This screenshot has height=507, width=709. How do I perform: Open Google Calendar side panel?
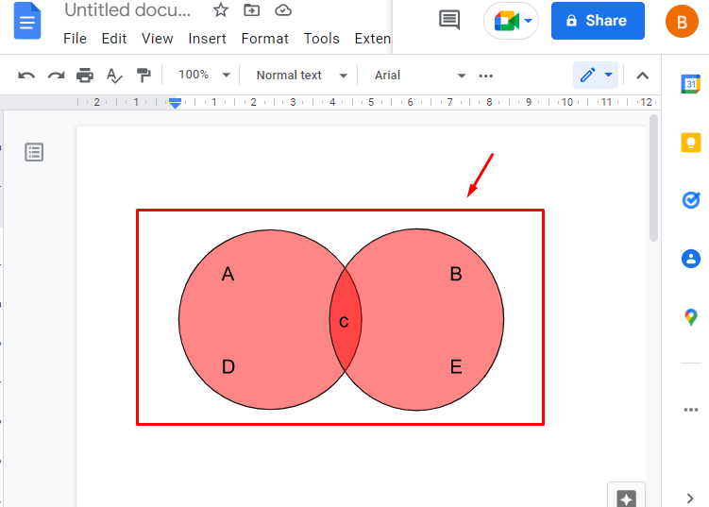coord(690,84)
